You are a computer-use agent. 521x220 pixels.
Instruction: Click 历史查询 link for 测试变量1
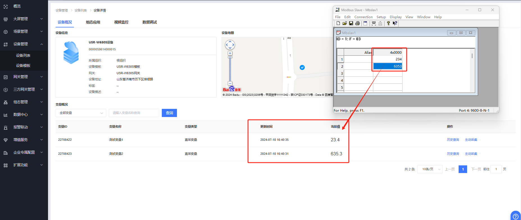coord(453,140)
